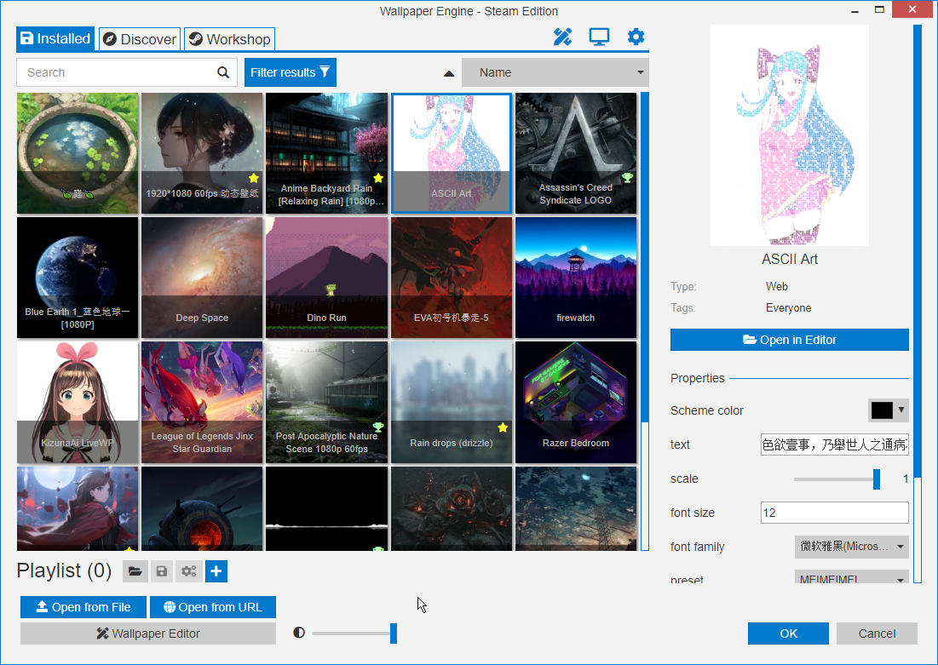The width and height of the screenshot is (938, 665).
Task: Click the font size input field
Action: click(x=835, y=513)
